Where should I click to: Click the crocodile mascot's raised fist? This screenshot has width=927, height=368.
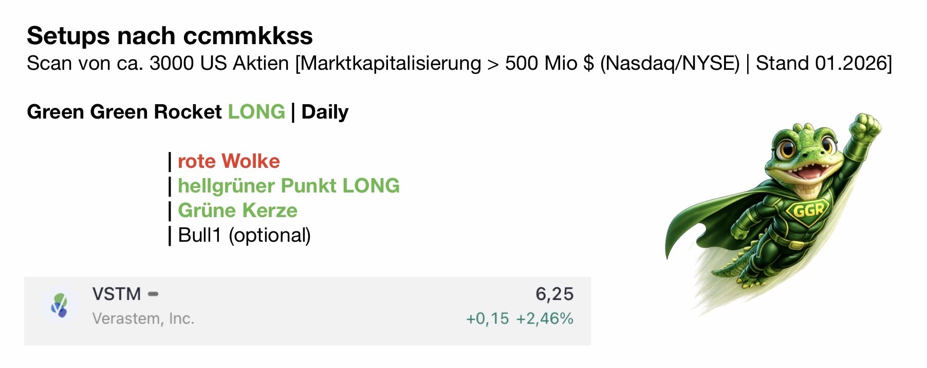[865, 125]
